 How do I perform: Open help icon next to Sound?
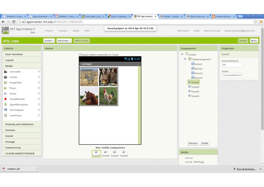tap(39, 93)
